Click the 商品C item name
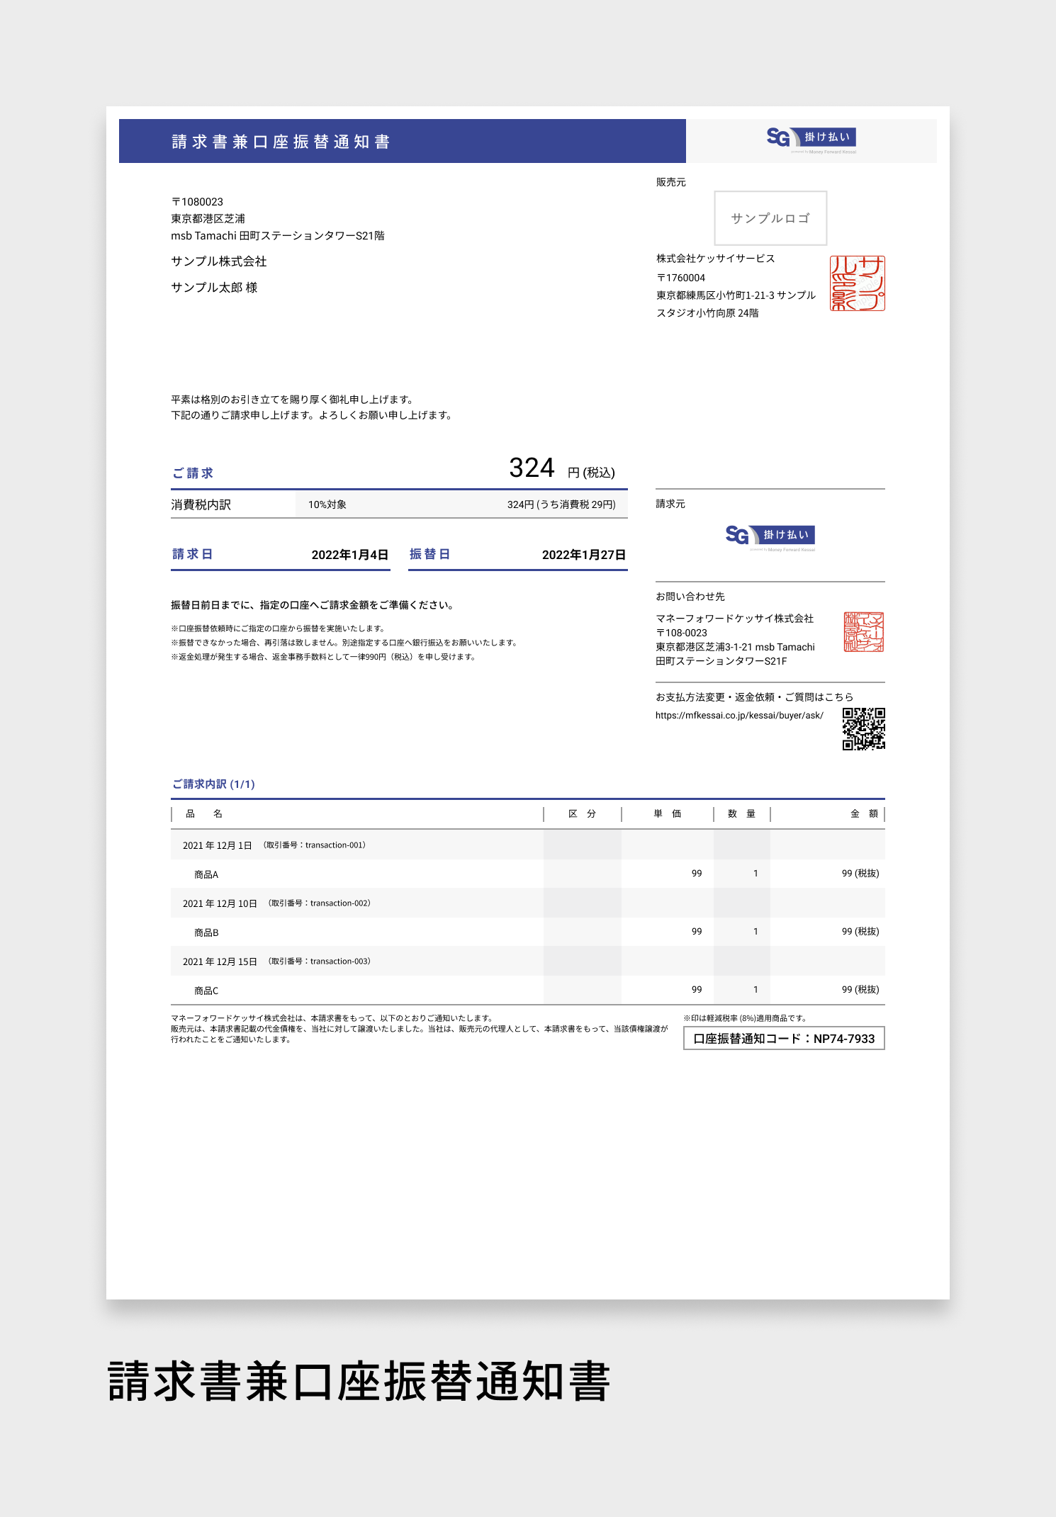The image size is (1056, 1517). tap(206, 991)
